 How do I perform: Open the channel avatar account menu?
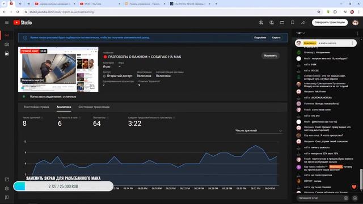click(x=355, y=23)
